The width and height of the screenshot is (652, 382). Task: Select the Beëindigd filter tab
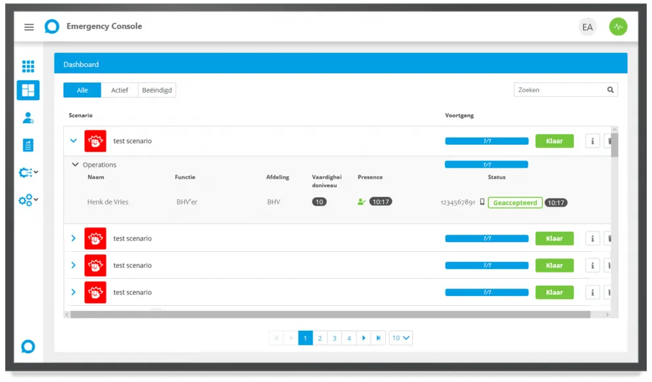[157, 90]
